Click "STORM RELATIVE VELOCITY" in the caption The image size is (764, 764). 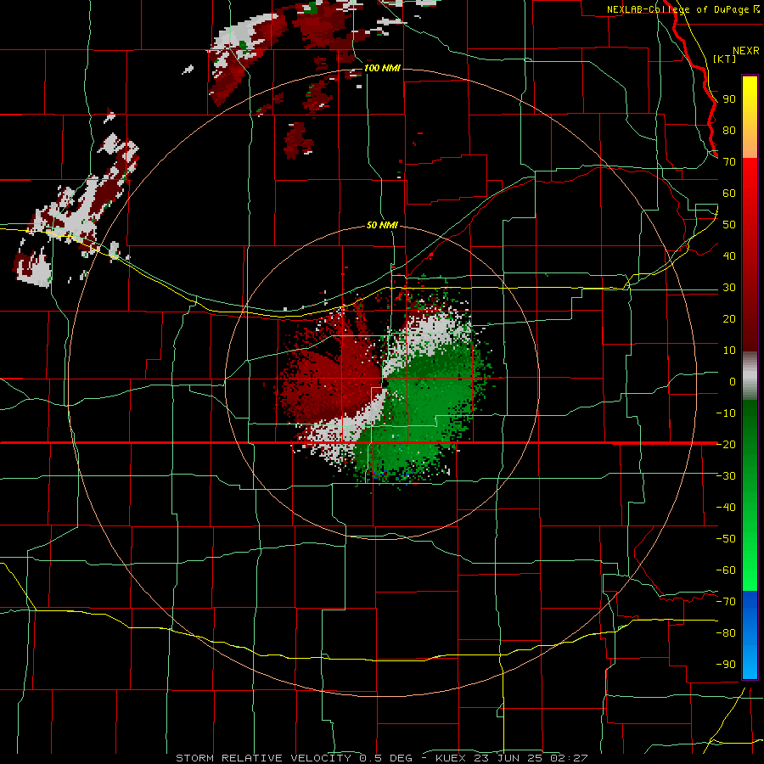pos(263,758)
